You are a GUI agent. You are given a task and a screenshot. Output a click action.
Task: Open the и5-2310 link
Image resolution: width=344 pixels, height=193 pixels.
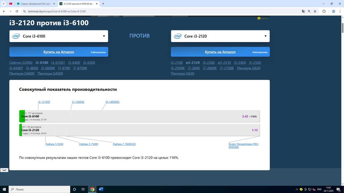224,63
